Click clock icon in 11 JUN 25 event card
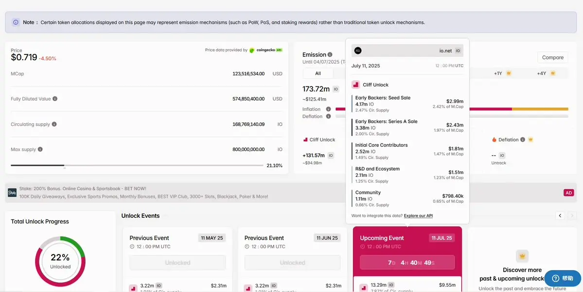The image size is (583, 292). 247,247
